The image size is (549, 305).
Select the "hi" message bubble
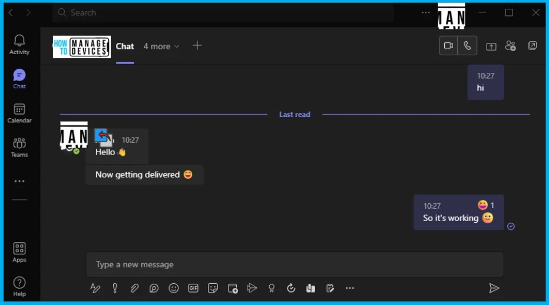click(485, 82)
